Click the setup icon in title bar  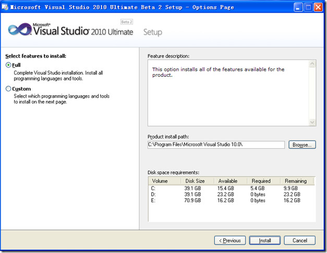[x=5, y=7]
